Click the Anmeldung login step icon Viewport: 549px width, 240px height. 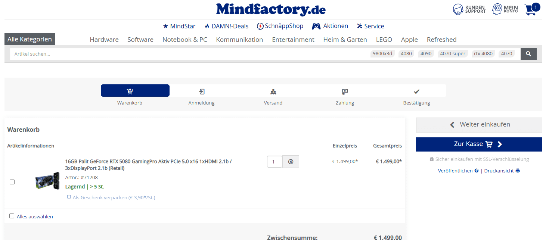point(202,91)
